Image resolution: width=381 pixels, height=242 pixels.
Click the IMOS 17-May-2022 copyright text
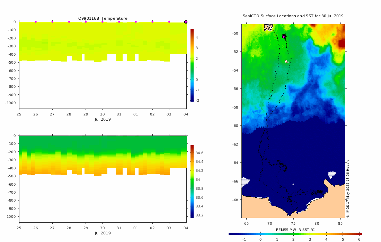tap(348, 189)
